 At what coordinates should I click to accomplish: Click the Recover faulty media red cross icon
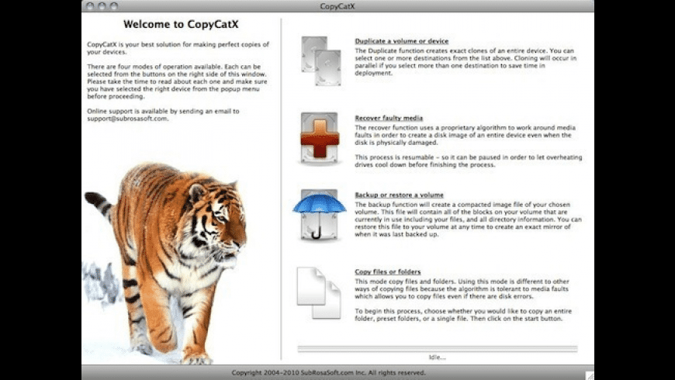(320, 138)
